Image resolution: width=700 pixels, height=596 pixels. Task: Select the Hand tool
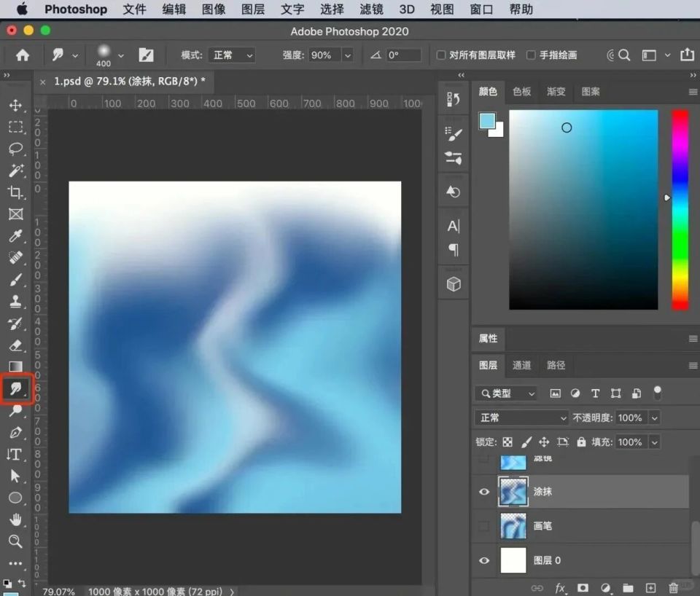point(15,519)
